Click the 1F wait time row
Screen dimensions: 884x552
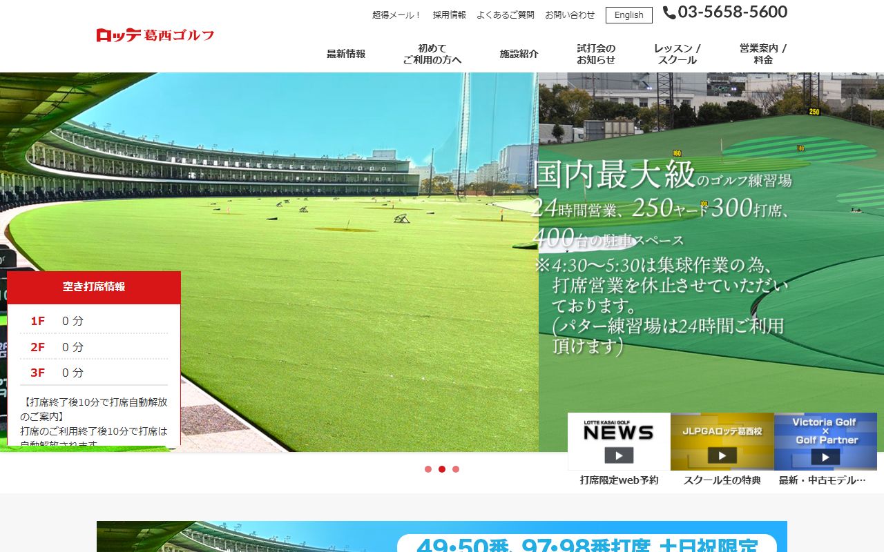point(94,321)
